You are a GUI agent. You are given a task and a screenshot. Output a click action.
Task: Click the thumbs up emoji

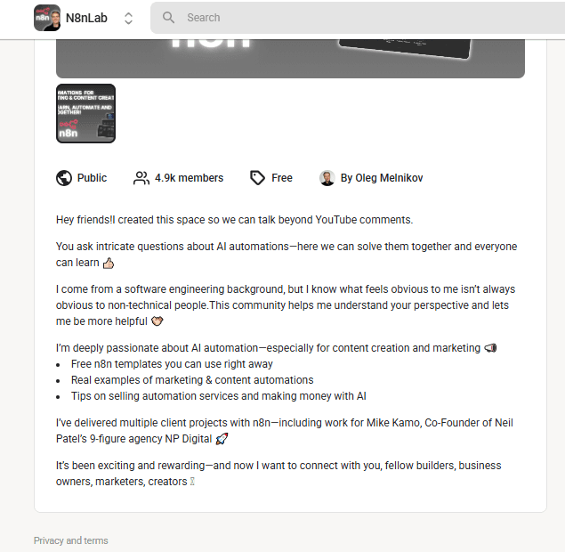109,264
